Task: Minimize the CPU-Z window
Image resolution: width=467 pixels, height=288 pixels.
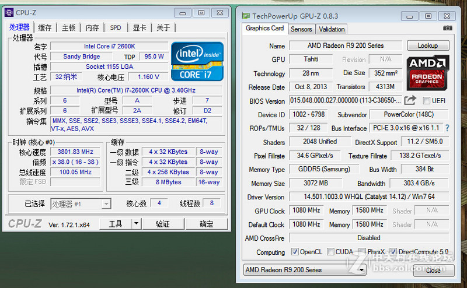Action: tap(183, 13)
